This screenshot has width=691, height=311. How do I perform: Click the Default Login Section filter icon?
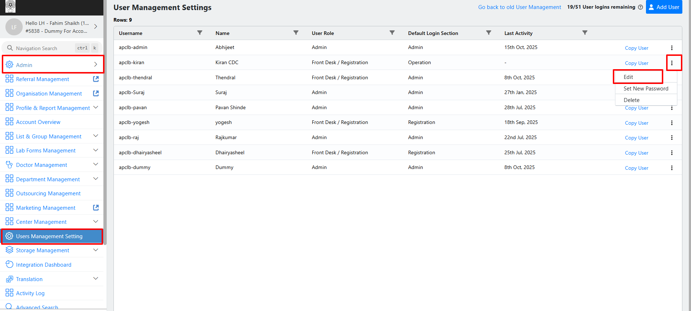click(x=489, y=33)
